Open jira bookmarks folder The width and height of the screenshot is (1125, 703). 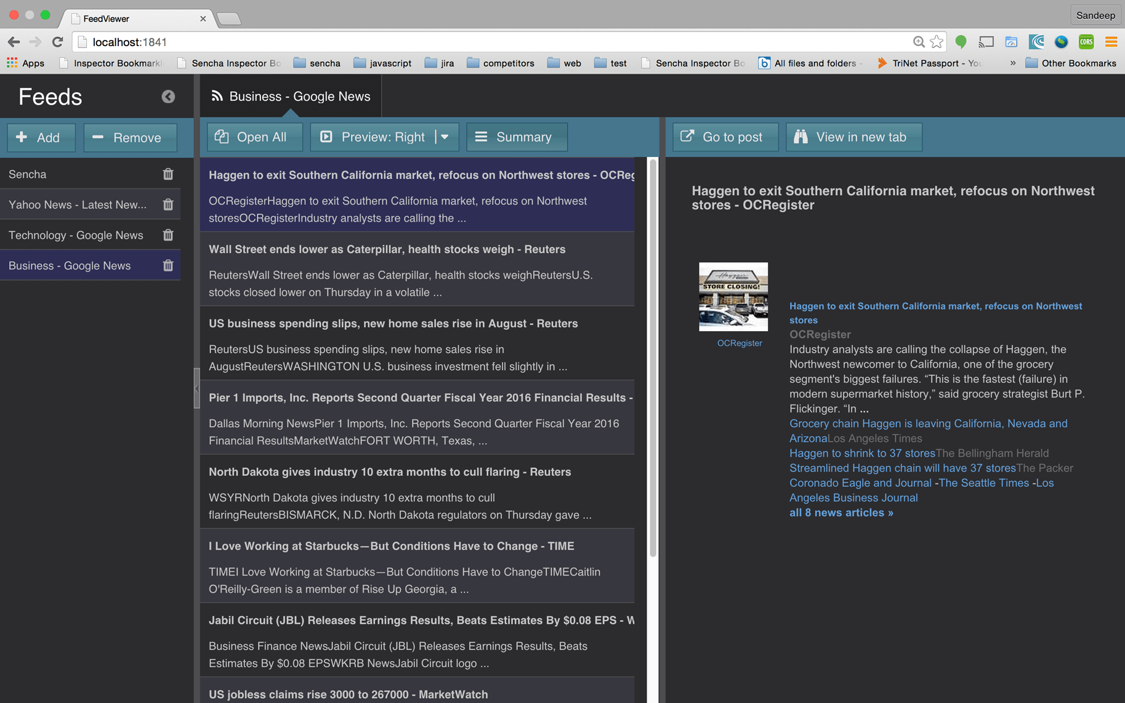(439, 63)
